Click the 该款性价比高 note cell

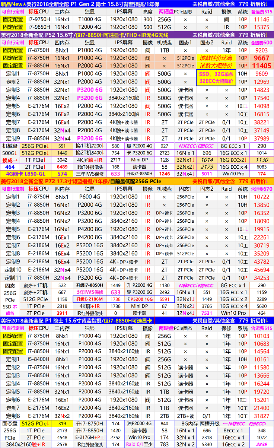pyautogui.click(x=216, y=58)
